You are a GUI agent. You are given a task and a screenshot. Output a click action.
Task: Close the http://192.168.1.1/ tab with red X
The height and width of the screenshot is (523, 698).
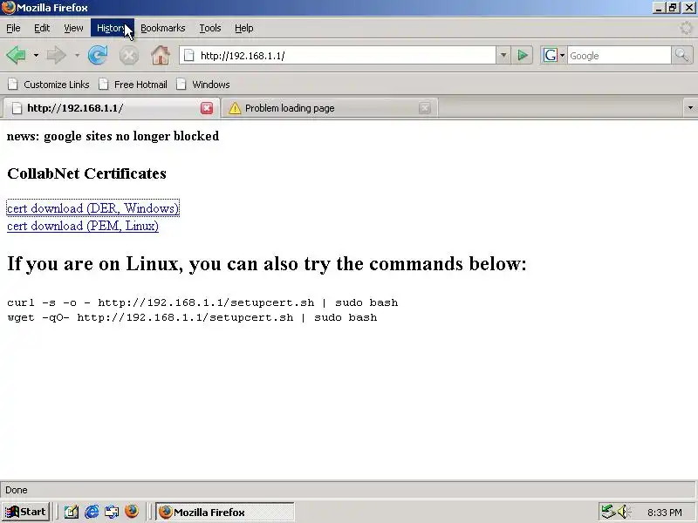(207, 108)
